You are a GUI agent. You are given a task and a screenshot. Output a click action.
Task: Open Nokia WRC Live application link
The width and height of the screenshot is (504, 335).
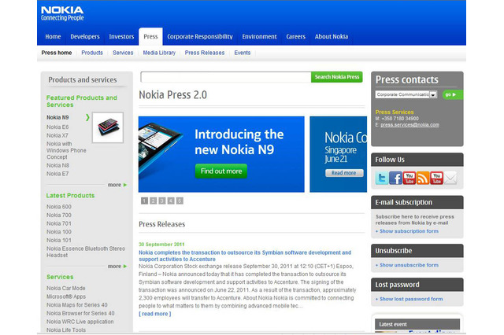click(x=80, y=322)
